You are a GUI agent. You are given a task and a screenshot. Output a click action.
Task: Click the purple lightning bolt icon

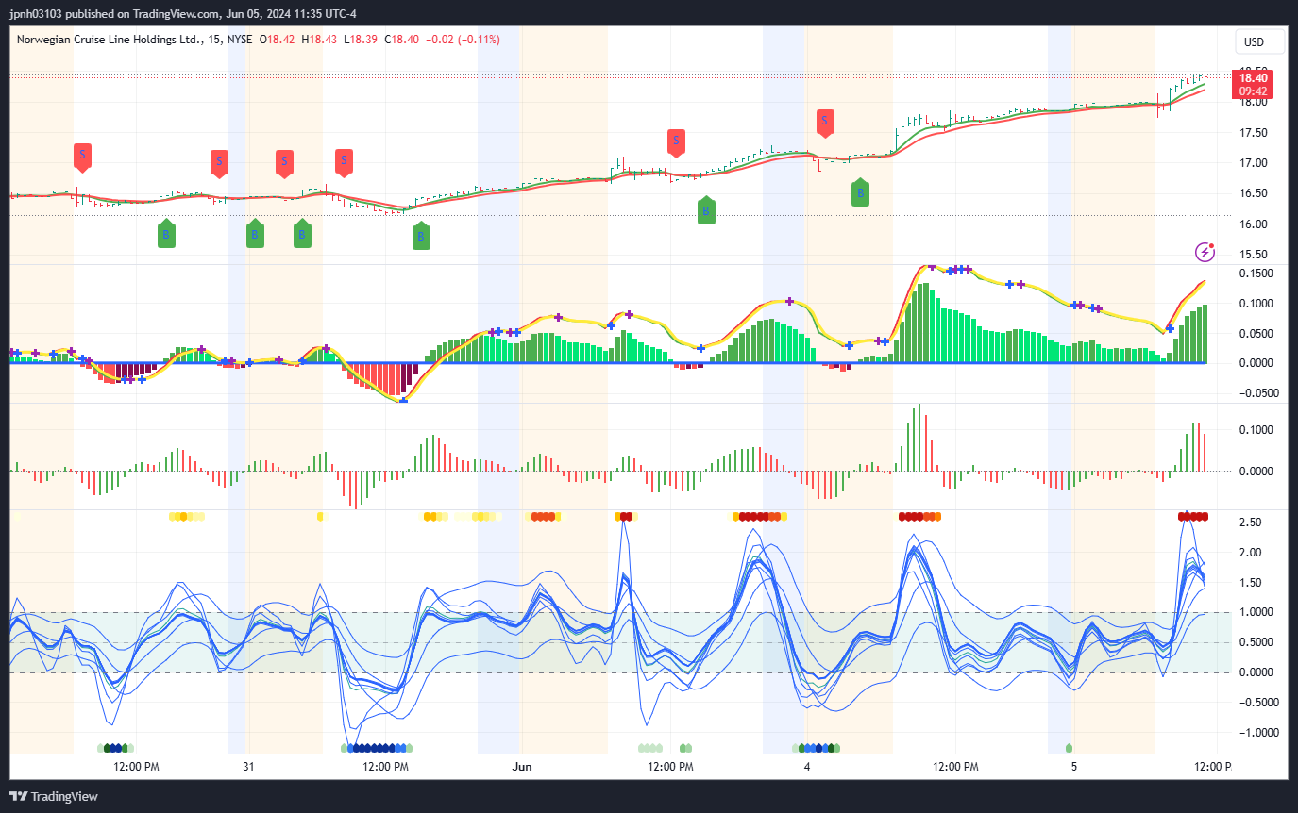click(1205, 251)
